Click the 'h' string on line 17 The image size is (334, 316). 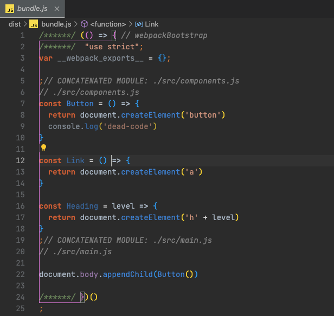click(191, 218)
